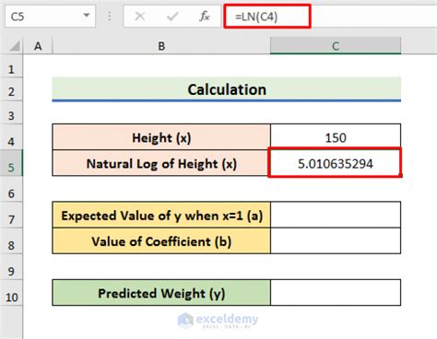Select row 2 header
Image resolution: width=437 pixels, height=339 pixels.
click(x=11, y=89)
